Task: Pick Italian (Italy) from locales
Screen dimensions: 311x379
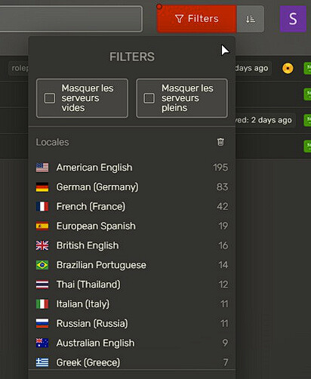Action: 132,304
